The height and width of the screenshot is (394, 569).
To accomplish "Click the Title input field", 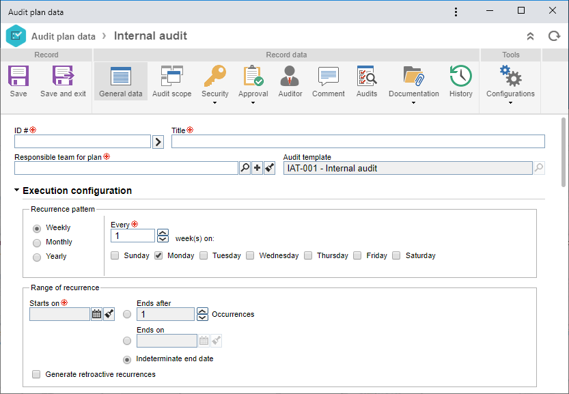I will (x=358, y=141).
